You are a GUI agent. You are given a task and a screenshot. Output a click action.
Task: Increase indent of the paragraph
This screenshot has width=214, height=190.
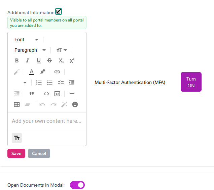[x=72, y=83]
